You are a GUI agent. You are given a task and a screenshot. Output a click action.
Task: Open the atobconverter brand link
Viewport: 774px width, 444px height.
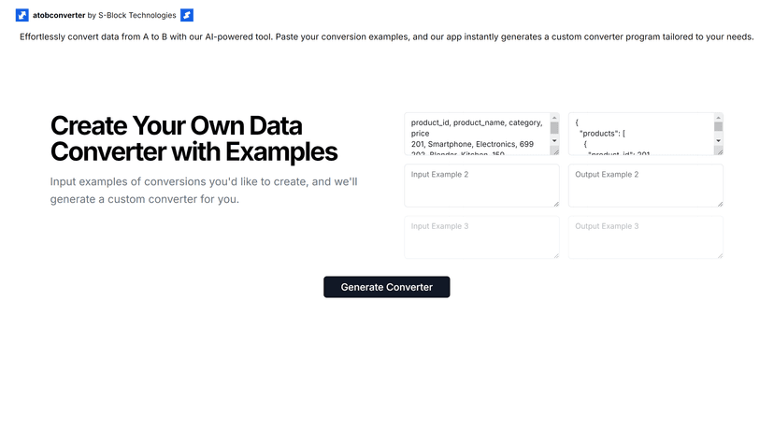pyautogui.click(x=59, y=15)
